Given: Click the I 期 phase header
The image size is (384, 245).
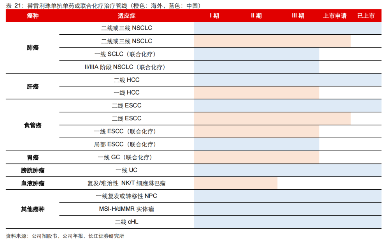Looking at the screenshot, I should click(x=214, y=16).
